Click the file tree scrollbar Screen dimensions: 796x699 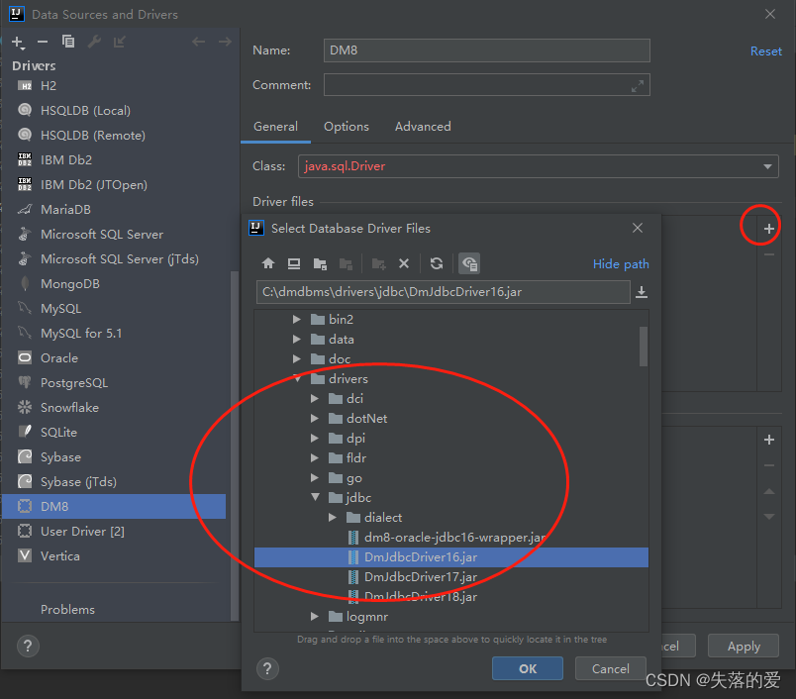(x=644, y=347)
